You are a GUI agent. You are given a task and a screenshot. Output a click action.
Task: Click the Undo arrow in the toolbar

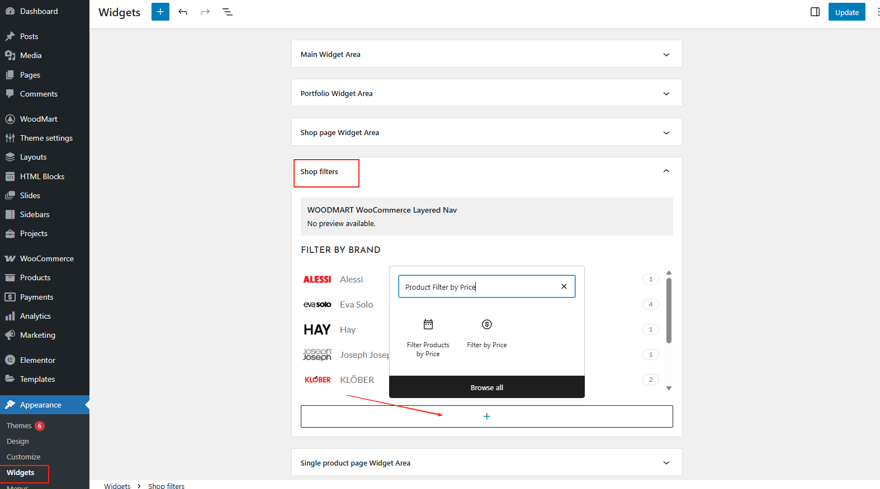tap(183, 12)
